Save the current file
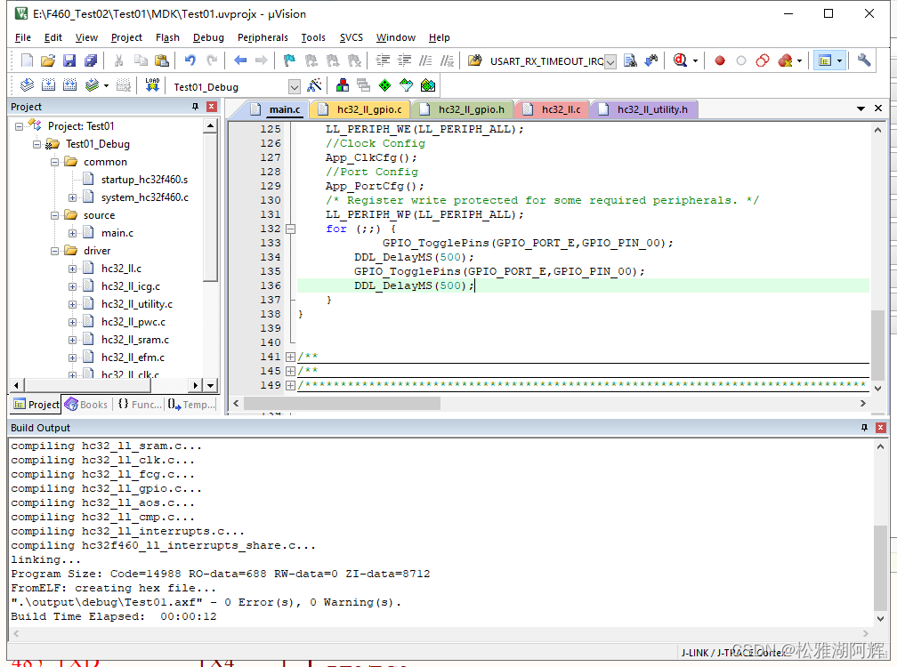Screen dimensions: 897x667 tap(69, 60)
